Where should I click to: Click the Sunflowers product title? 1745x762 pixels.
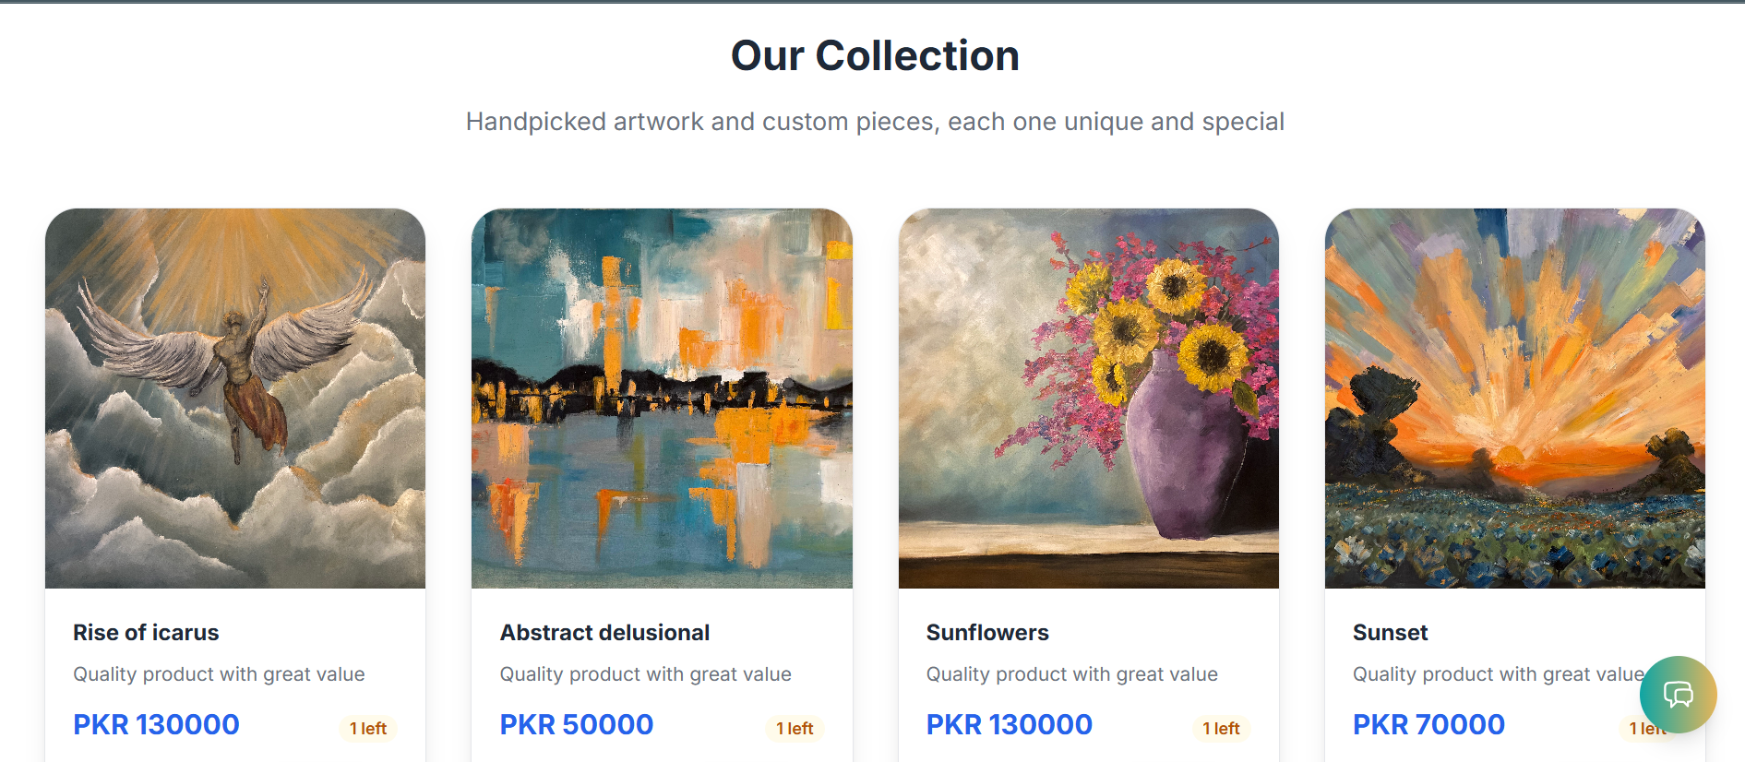(987, 633)
